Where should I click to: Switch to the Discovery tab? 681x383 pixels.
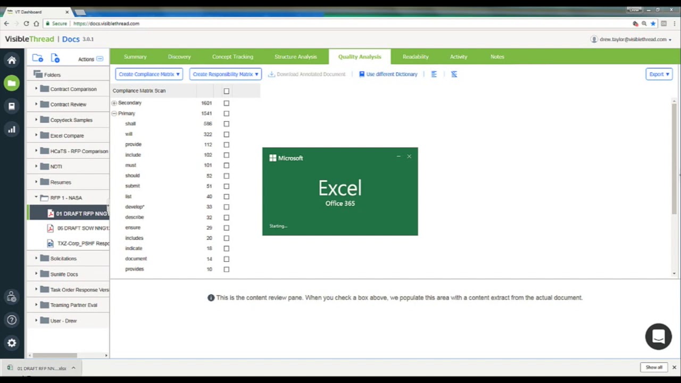click(x=179, y=57)
